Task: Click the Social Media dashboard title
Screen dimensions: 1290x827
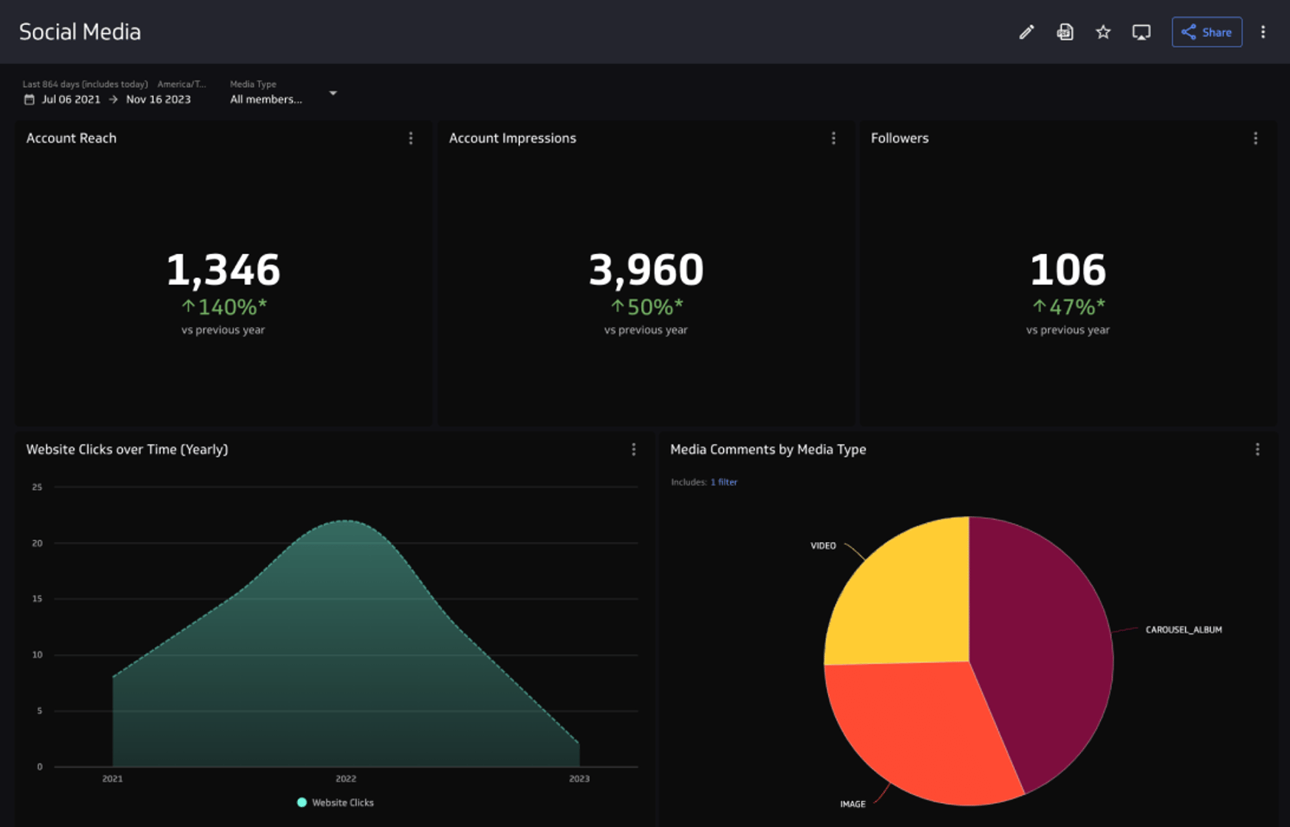Action: 80,32
